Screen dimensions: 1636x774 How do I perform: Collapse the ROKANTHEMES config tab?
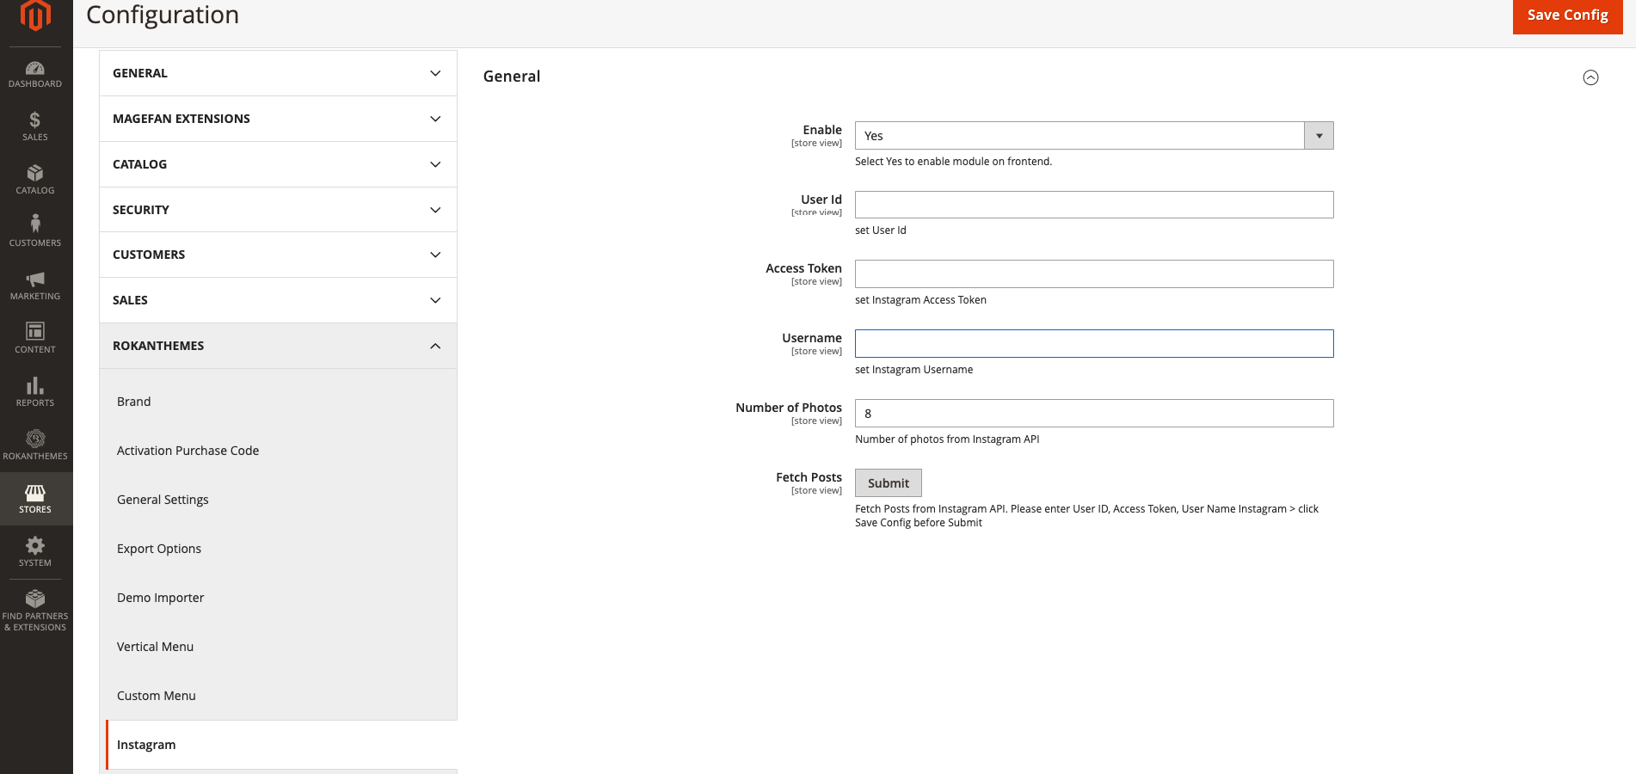point(278,346)
